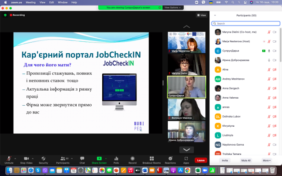Click the View layout button

pyautogui.click(x=201, y=15)
